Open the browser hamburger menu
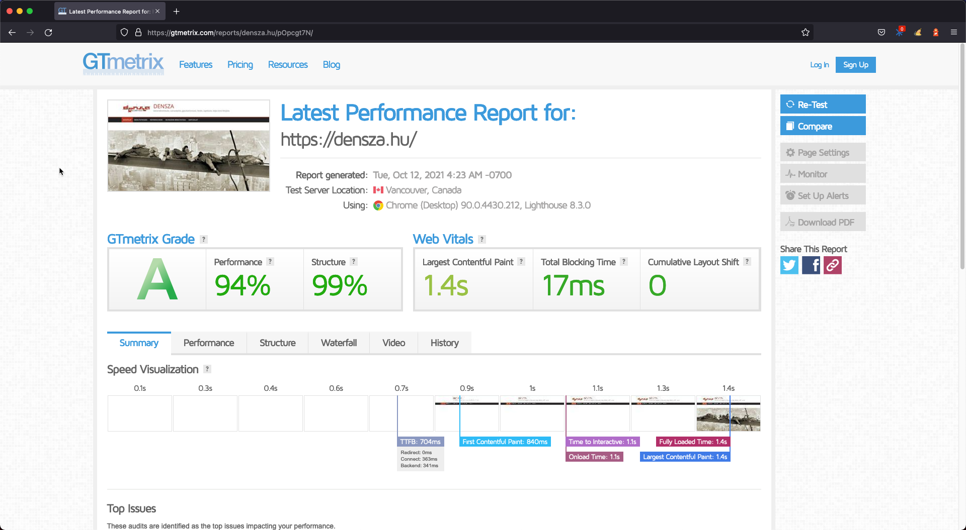This screenshot has height=530, width=966. 953,33
